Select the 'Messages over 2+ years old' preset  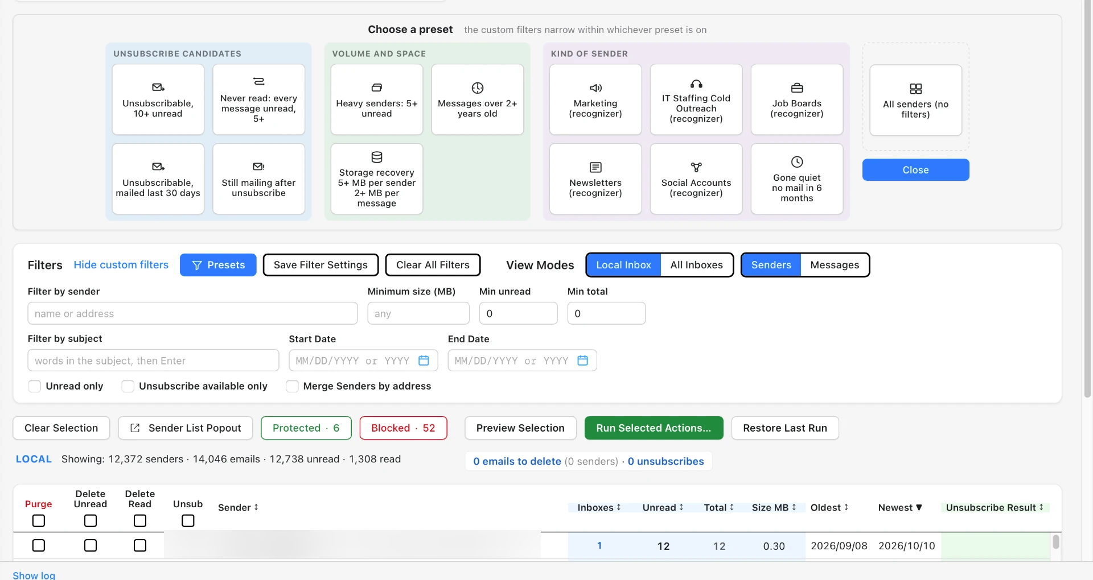click(x=477, y=100)
